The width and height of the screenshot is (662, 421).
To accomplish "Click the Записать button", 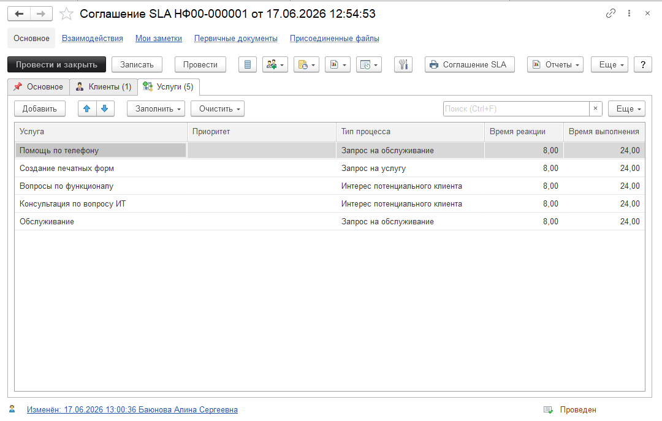I will tap(137, 64).
